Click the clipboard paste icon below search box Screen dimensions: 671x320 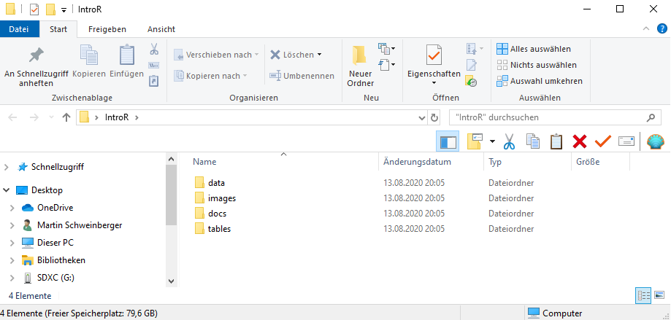click(x=556, y=141)
